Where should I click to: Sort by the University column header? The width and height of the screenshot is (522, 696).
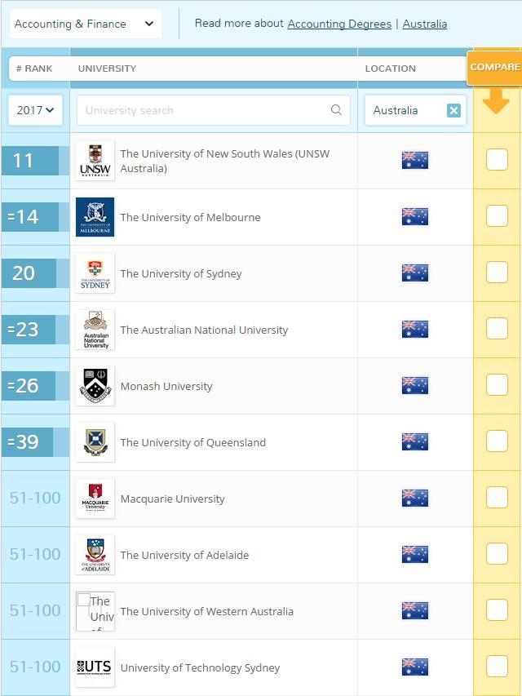point(107,69)
